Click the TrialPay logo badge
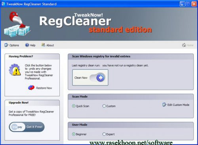 coord(17,127)
